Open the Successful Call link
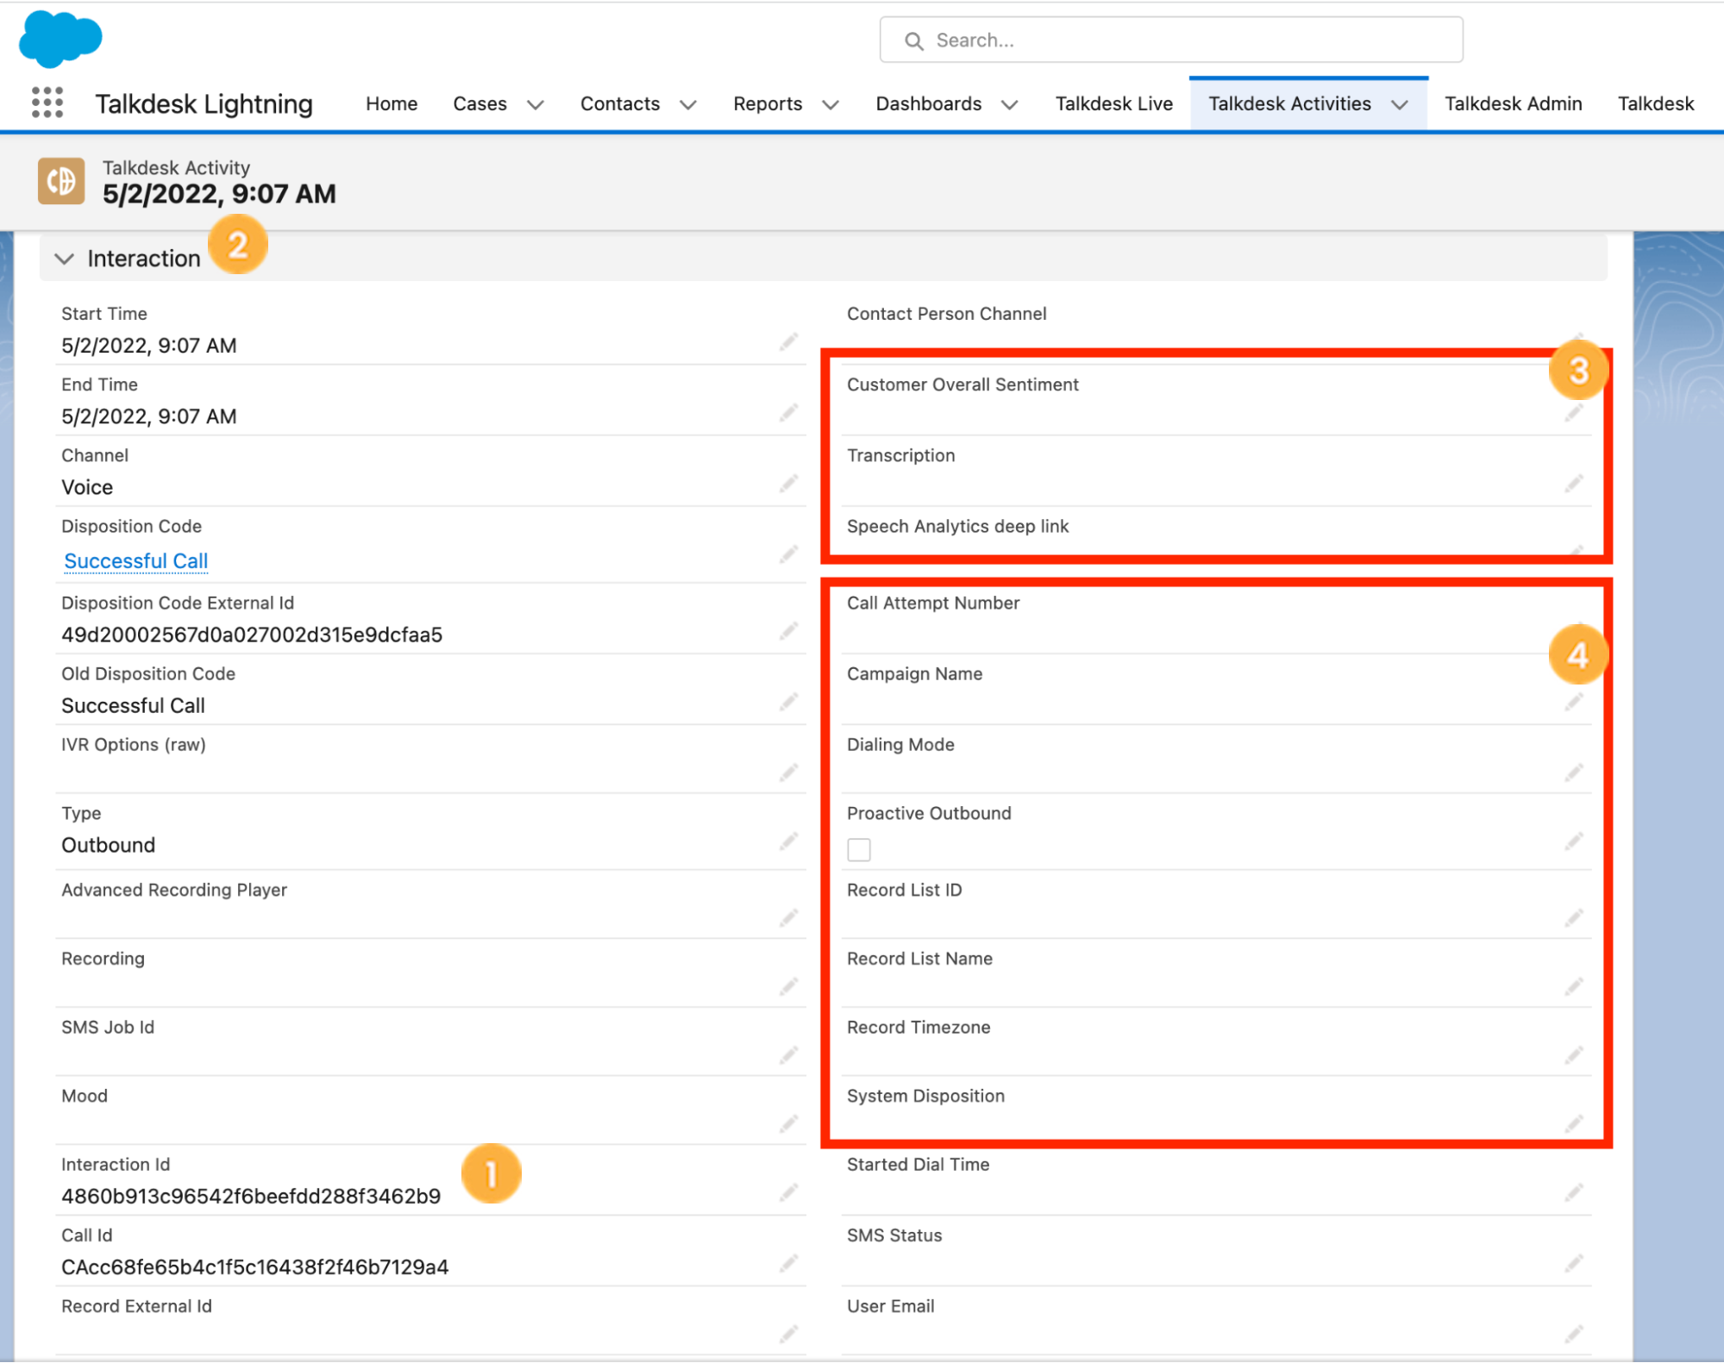1724x1363 pixels. (135, 560)
